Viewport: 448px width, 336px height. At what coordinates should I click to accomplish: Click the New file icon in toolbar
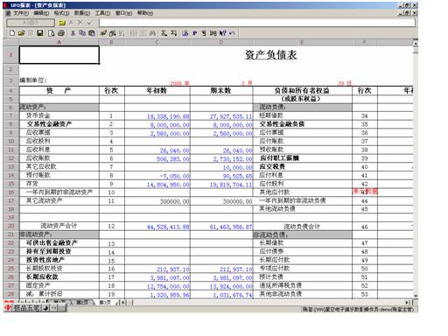[x=12, y=33]
